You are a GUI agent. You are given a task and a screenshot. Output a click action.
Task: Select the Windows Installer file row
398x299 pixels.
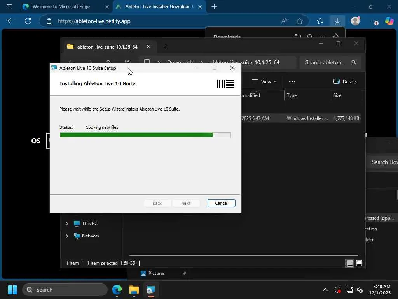300,118
